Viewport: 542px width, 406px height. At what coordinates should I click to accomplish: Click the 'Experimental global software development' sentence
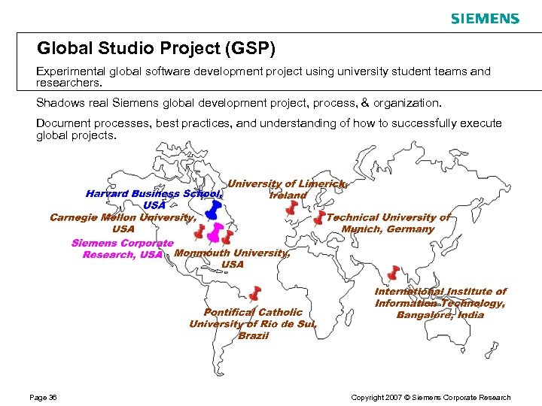click(x=263, y=77)
